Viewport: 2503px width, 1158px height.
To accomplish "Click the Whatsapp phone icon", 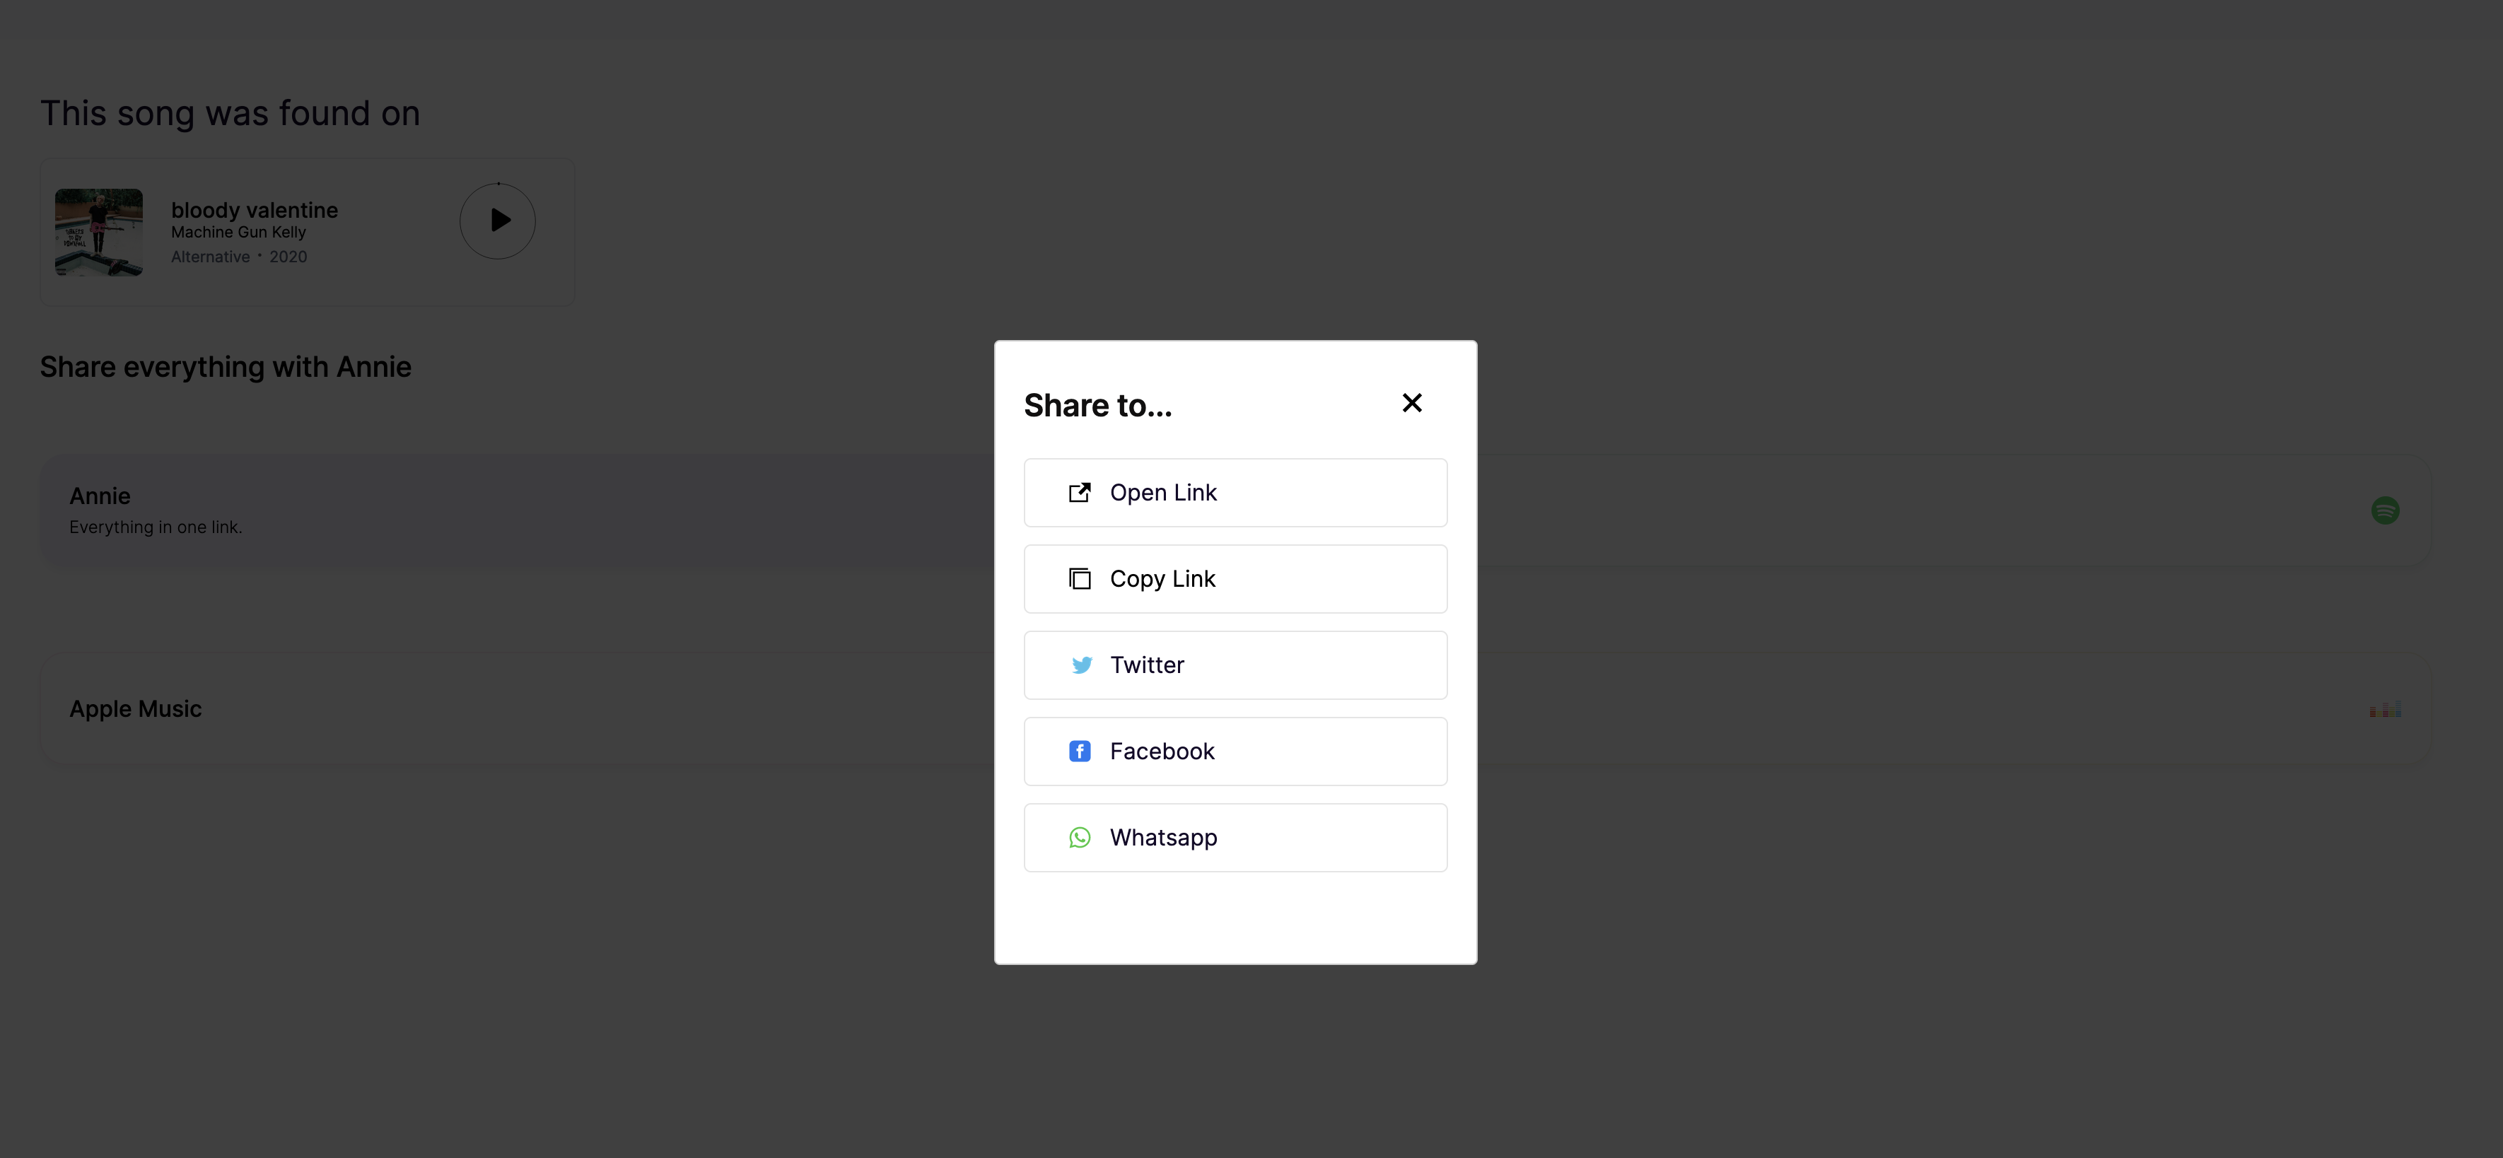I will click(x=1080, y=838).
